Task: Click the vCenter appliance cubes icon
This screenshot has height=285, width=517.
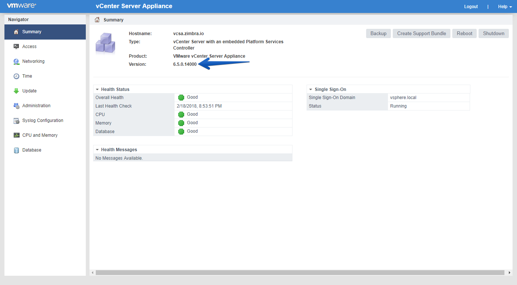Action: coord(105,43)
